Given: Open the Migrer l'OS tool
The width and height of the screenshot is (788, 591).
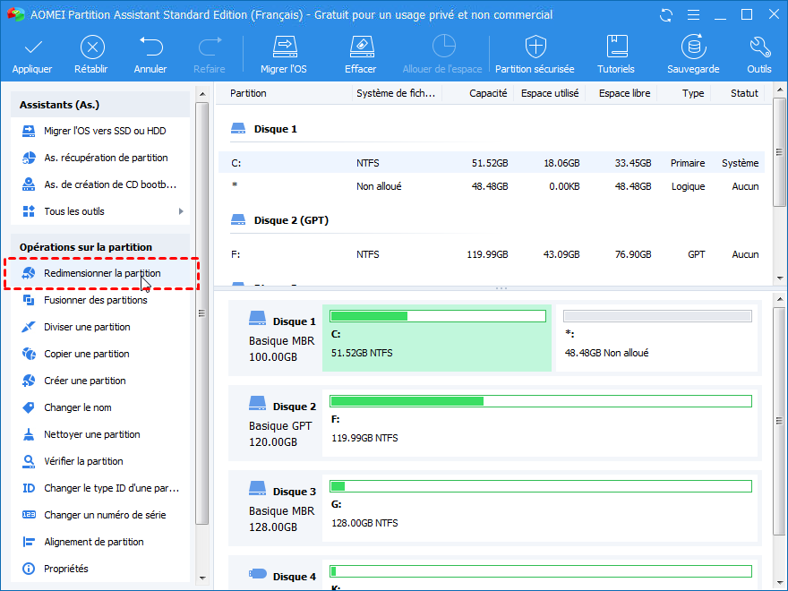Looking at the screenshot, I should (x=284, y=47).
